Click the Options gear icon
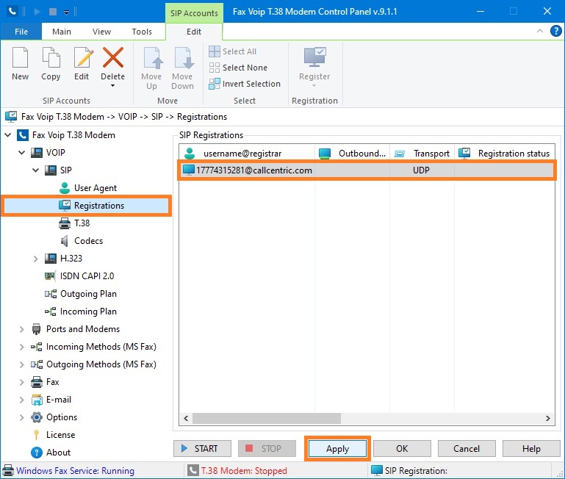This screenshot has width=565, height=479. pos(37,417)
